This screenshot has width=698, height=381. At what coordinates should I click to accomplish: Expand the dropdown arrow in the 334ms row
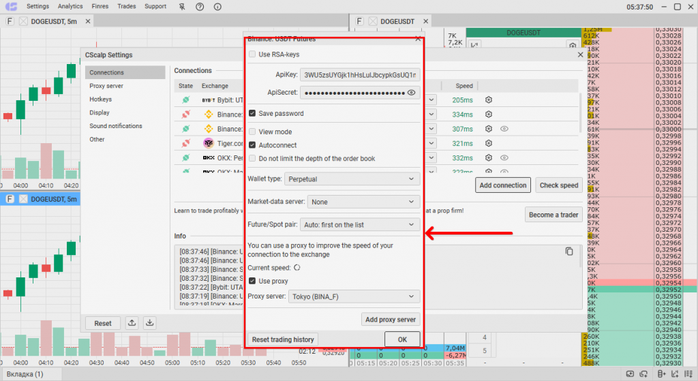(431, 115)
